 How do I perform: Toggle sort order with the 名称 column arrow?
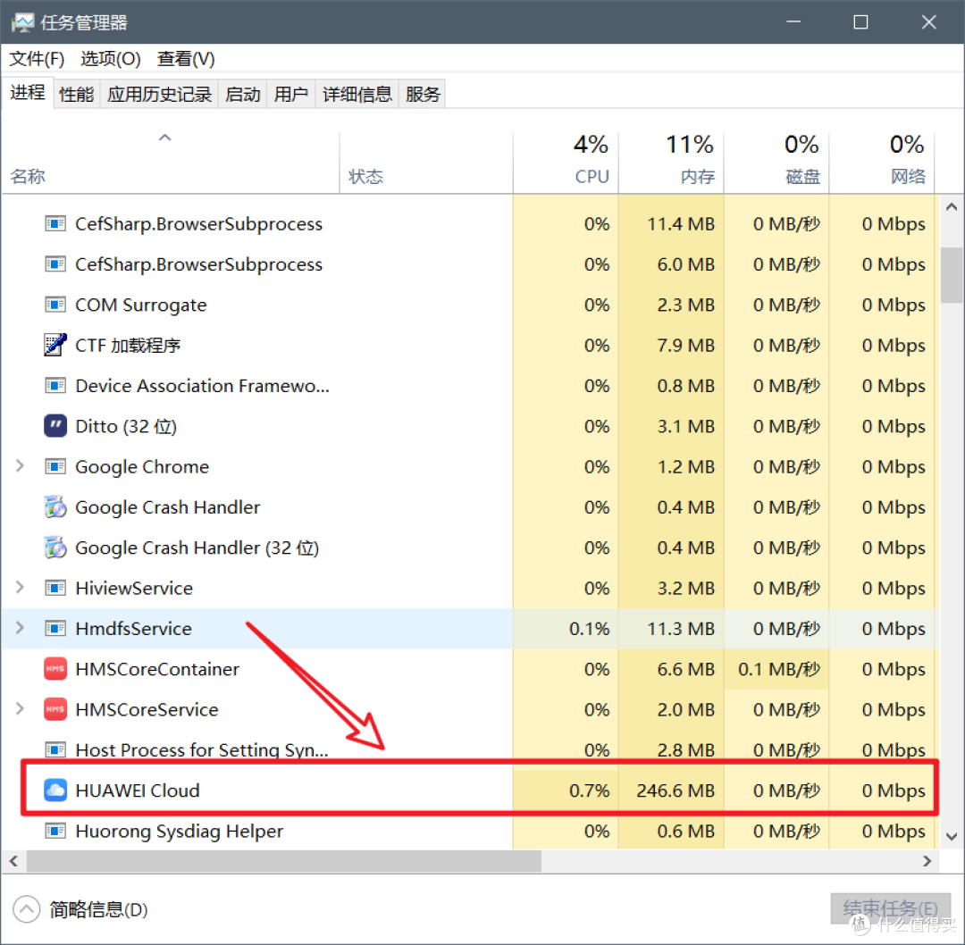point(165,138)
